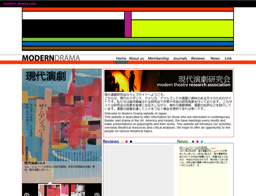Image resolution: width=256 pixels, height=196 pixels.
Task: Select Reviews in the navigation bar
Action: 198,59
